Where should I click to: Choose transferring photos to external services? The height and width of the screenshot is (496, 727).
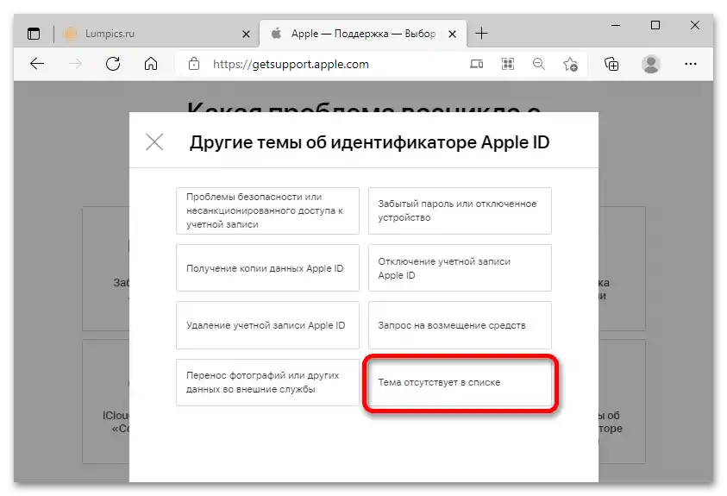coord(267,382)
